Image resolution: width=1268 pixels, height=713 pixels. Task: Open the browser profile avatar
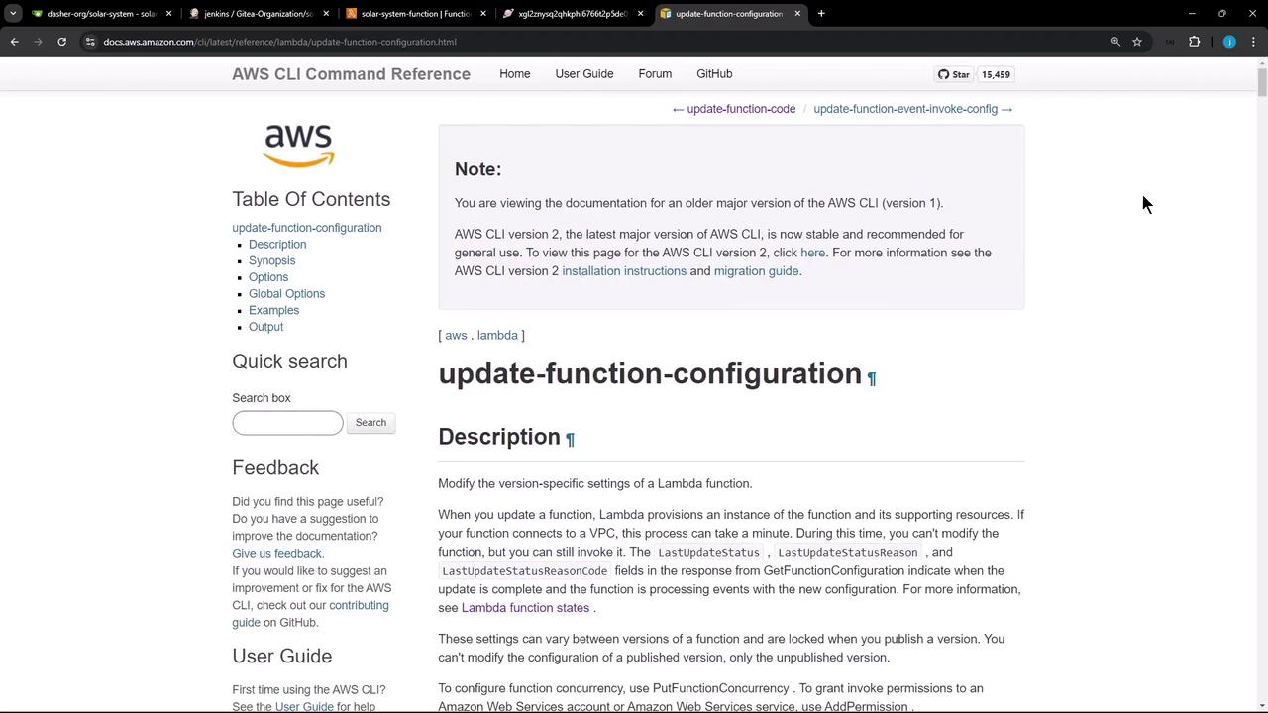click(x=1229, y=42)
